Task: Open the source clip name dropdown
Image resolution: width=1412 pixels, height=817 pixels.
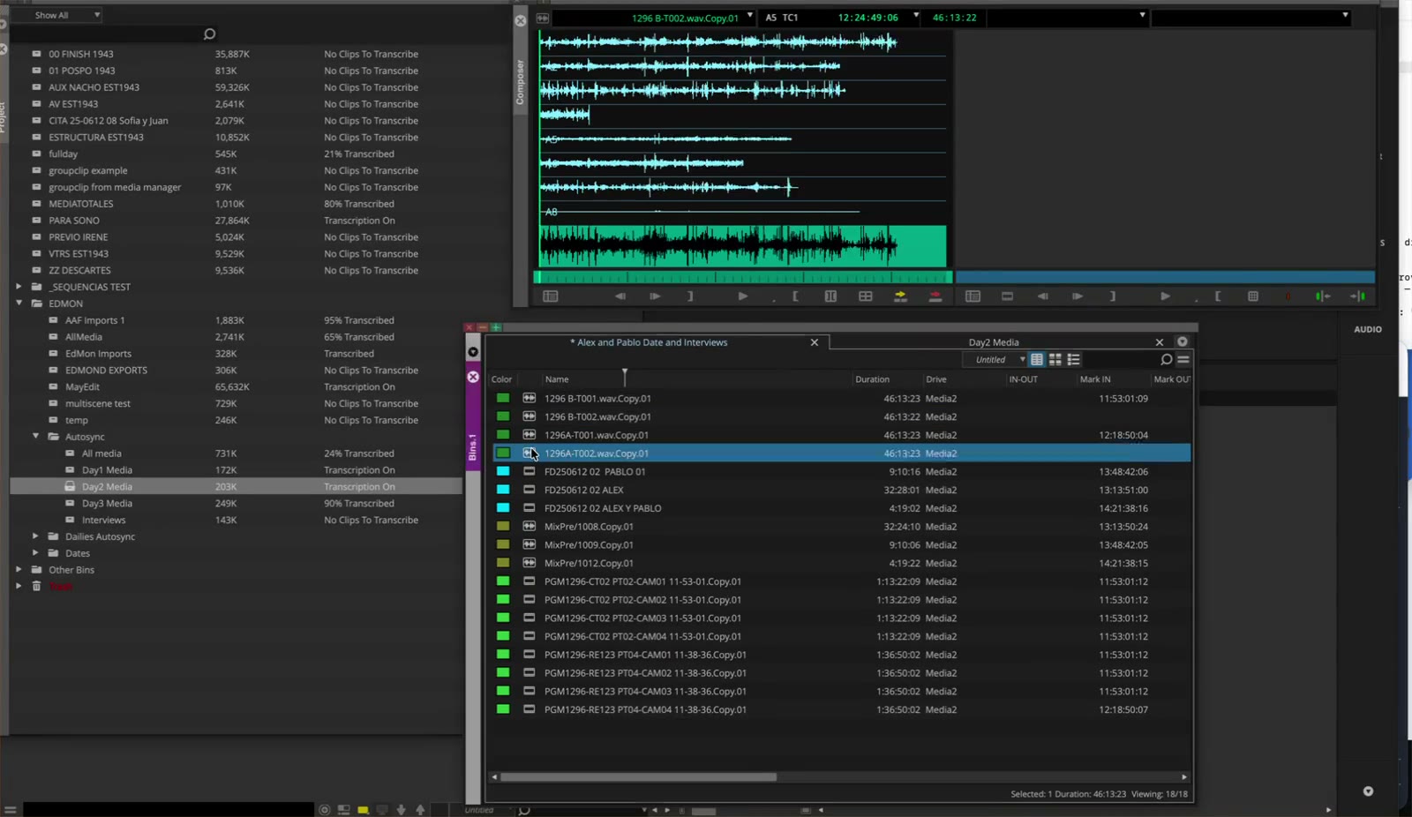Action: click(x=750, y=16)
